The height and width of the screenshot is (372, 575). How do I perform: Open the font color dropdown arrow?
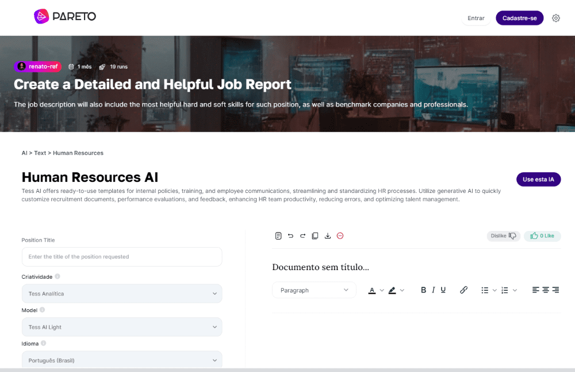(382, 290)
